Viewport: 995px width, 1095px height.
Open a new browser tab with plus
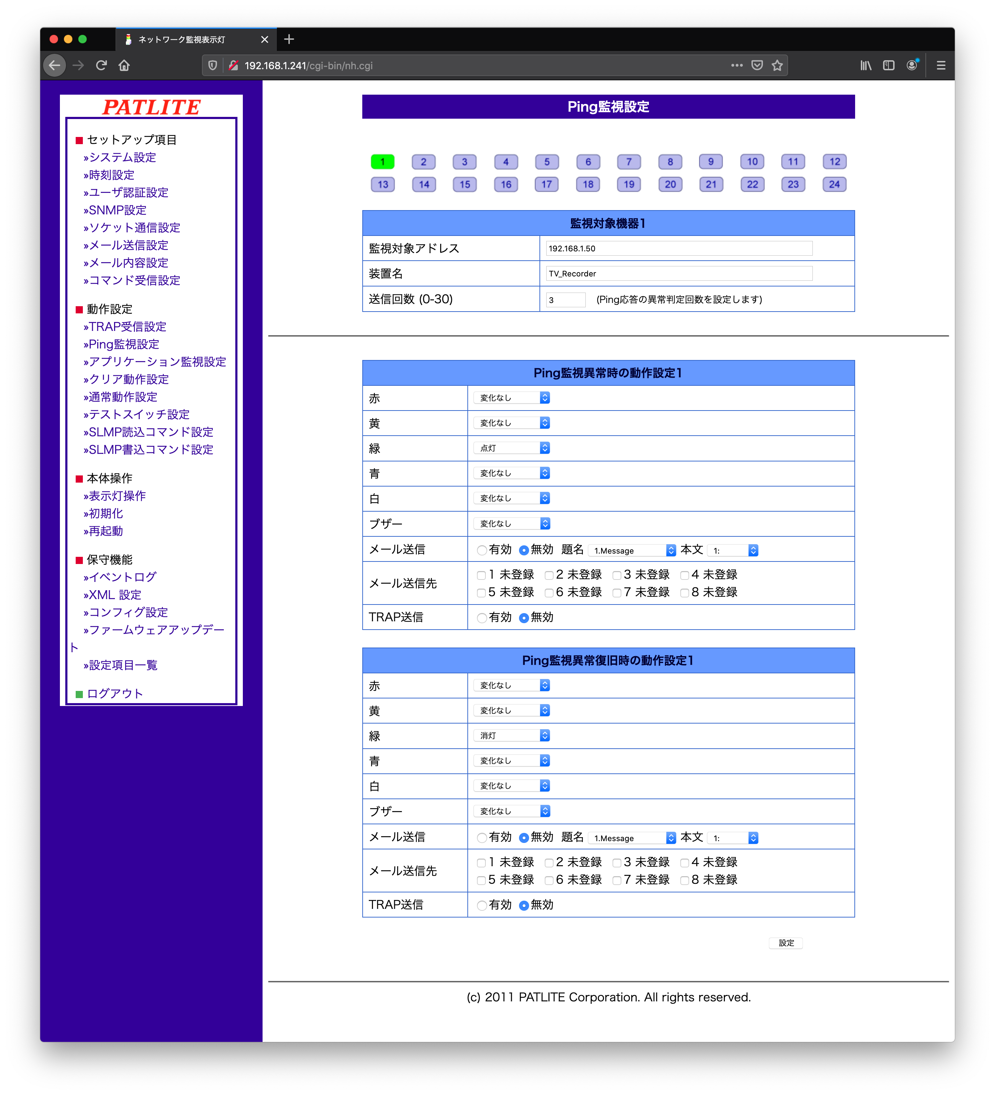tap(289, 39)
